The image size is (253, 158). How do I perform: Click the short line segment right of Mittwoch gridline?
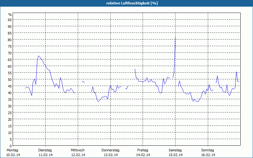(x=83, y=82)
